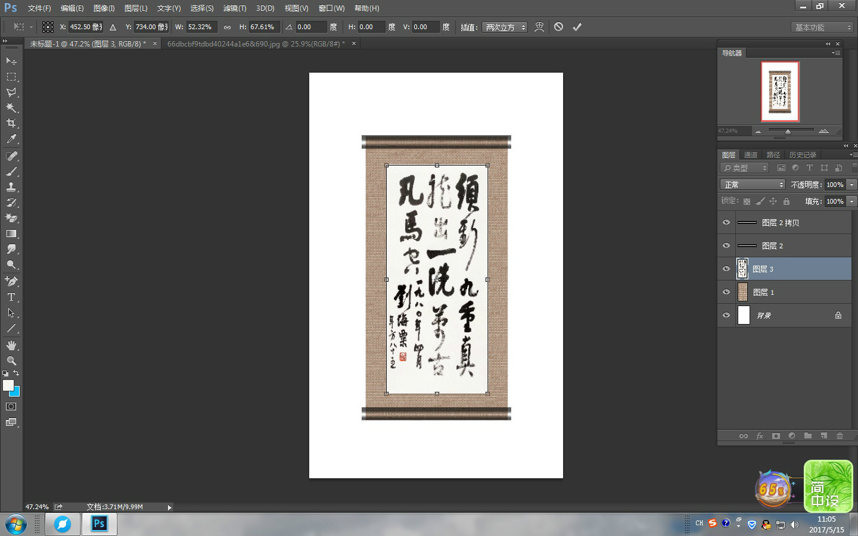
Task: Toggle relative positioning triangle icon
Action: [113, 27]
